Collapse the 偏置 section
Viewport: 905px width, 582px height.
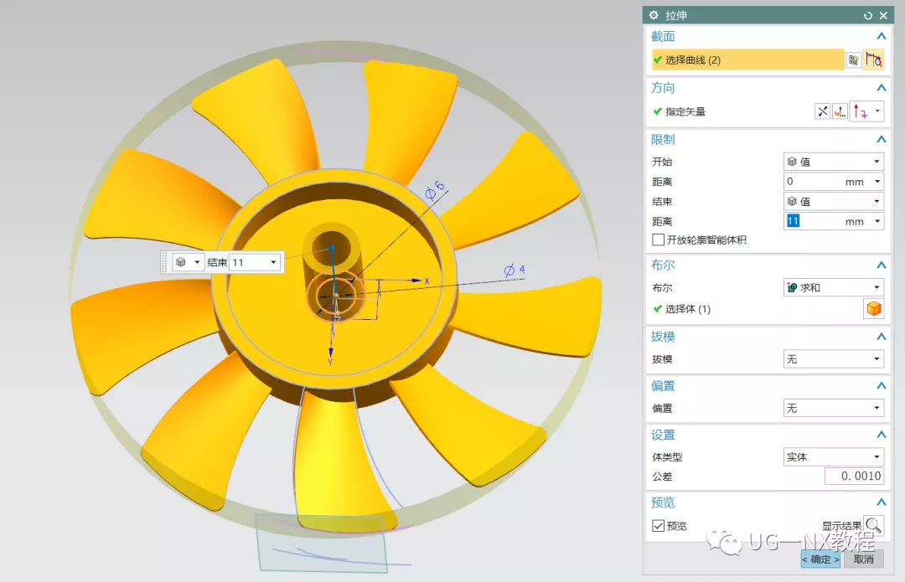coord(882,385)
